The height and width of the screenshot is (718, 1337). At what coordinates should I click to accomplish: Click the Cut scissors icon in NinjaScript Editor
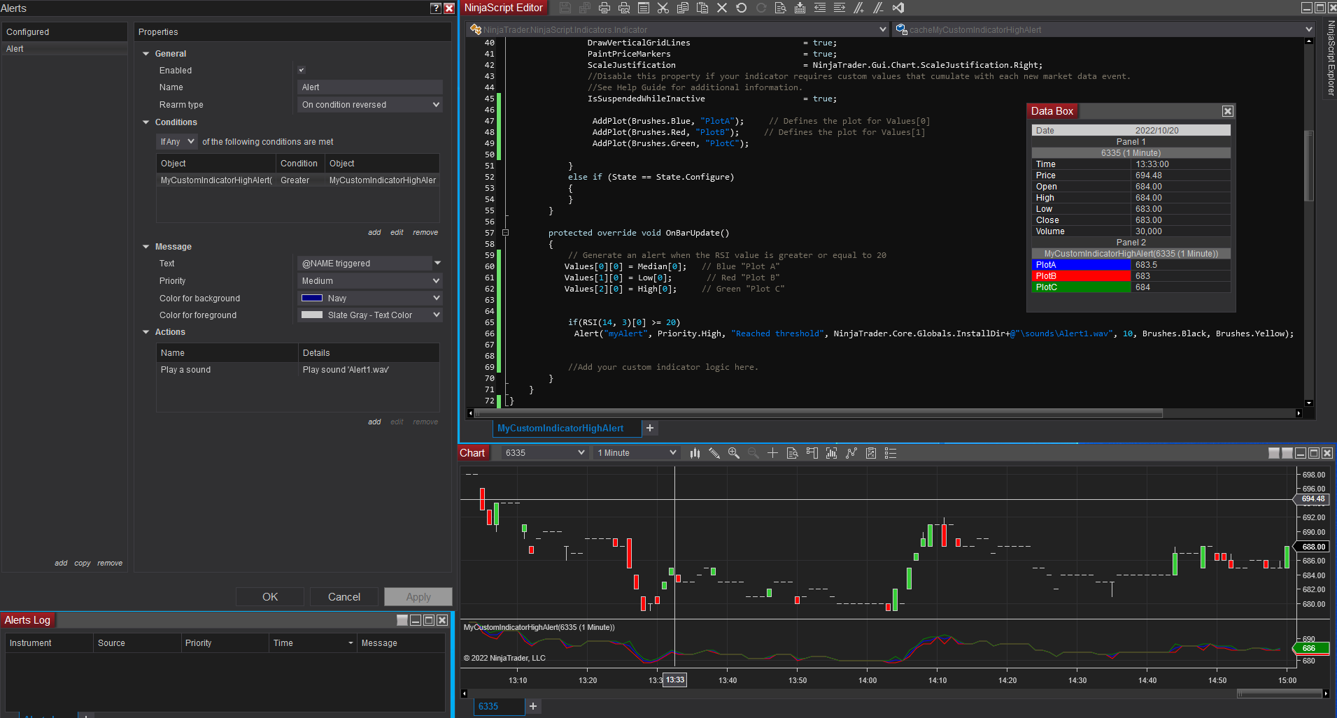tap(663, 8)
